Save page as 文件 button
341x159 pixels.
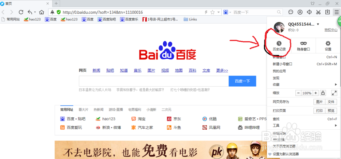[331, 102]
